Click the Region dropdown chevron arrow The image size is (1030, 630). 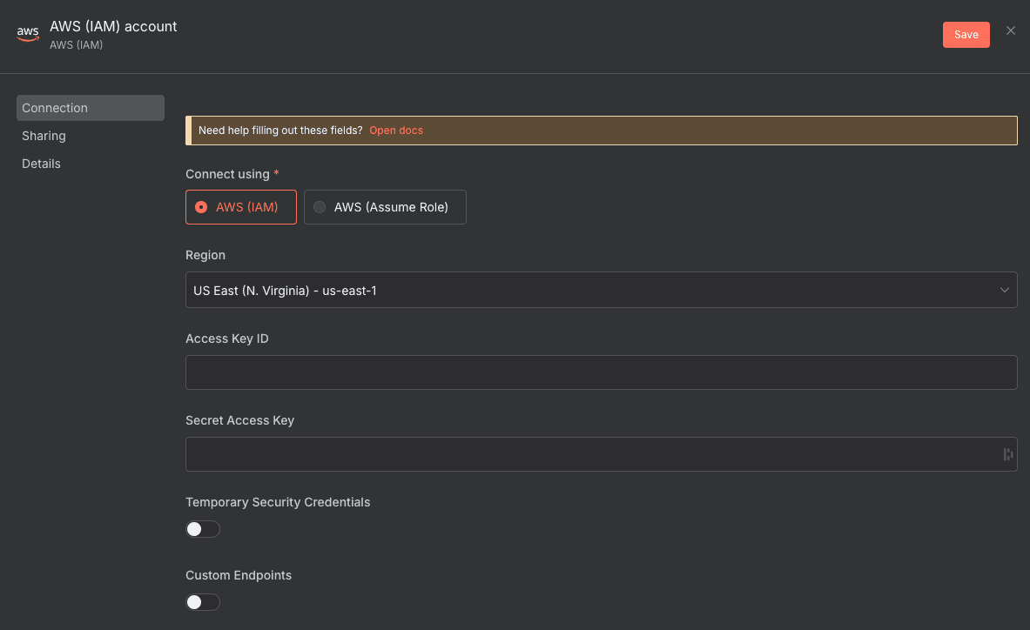1004,290
